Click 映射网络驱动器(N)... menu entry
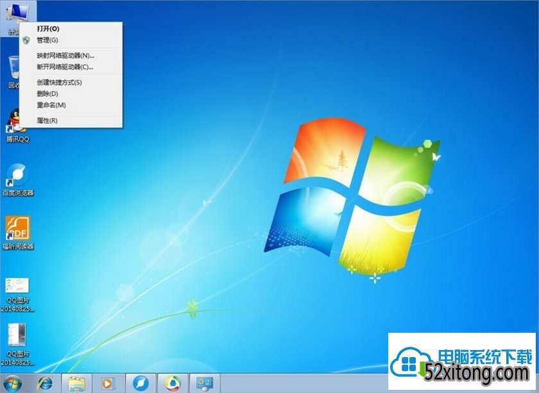 (x=71, y=56)
